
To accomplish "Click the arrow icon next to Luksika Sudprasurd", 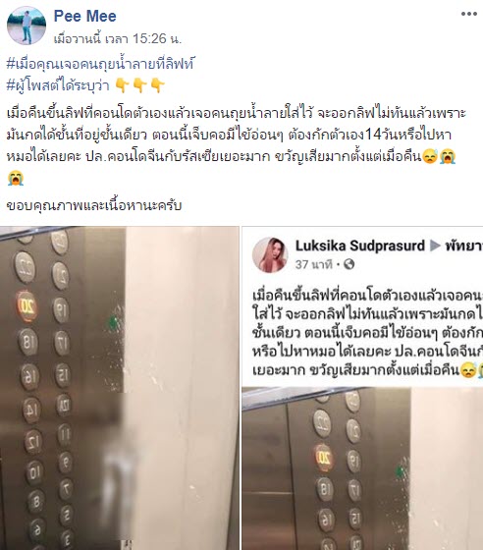I will 435,246.
